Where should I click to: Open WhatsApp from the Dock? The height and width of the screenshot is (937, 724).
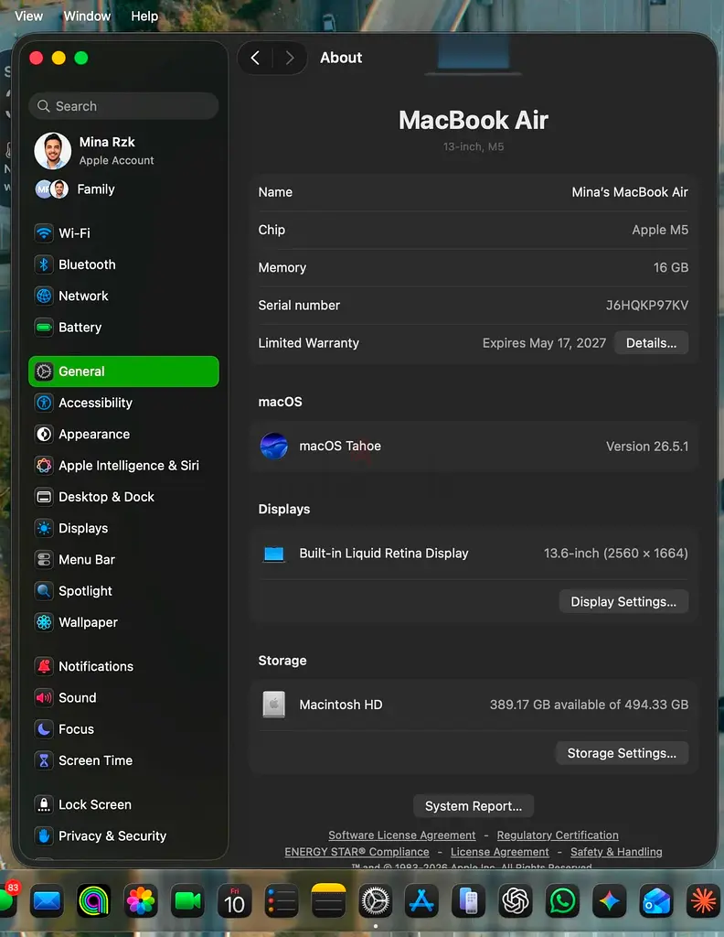coord(562,900)
